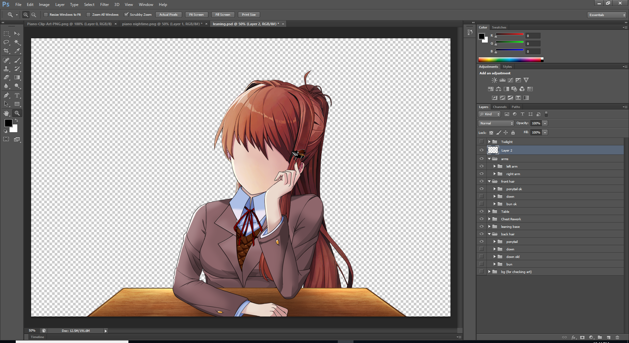
Task: Click the Print Size button
Action: 249,15
